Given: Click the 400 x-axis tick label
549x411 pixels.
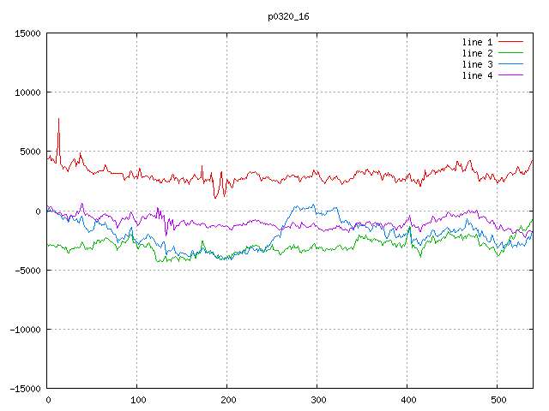Looking at the screenshot, I should [407, 400].
